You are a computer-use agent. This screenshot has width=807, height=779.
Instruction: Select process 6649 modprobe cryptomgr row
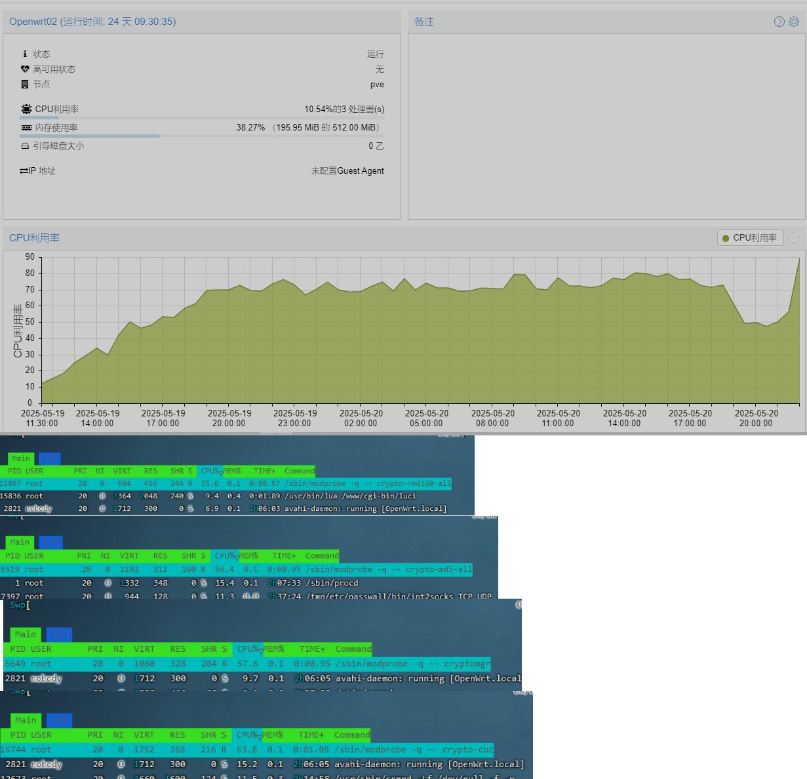tap(246, 664)
